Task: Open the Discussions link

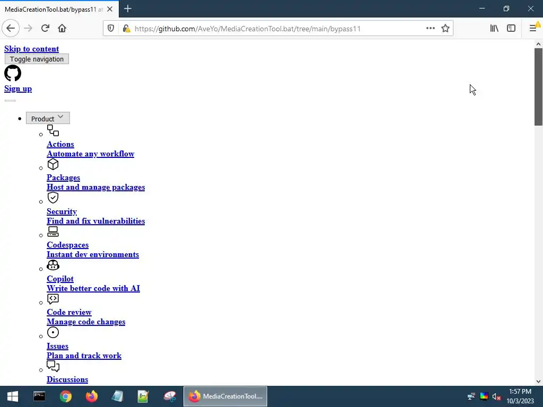Action: (x=67, y=379)
